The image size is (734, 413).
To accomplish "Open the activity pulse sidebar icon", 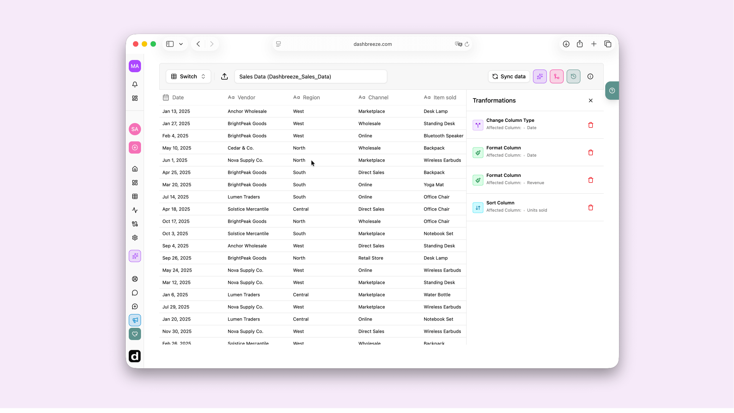I will point(135,210).
